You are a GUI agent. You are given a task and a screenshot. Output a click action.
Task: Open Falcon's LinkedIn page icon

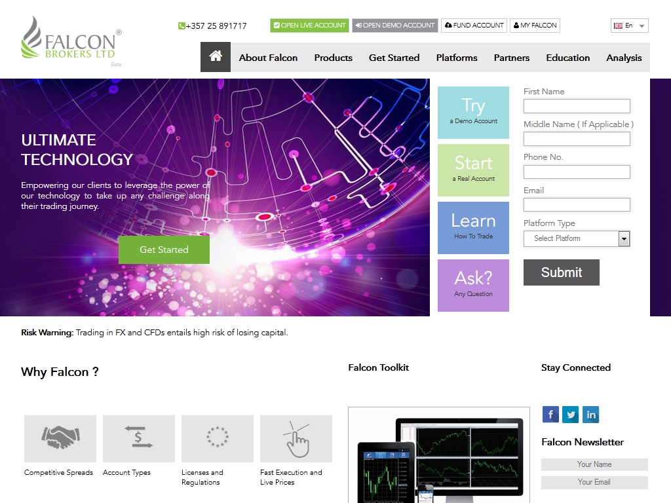click(x=591, y=415)
